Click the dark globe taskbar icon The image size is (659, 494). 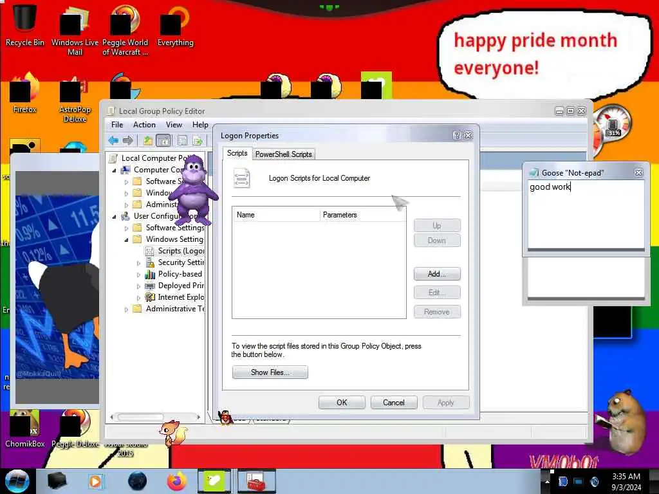(137, 481)
